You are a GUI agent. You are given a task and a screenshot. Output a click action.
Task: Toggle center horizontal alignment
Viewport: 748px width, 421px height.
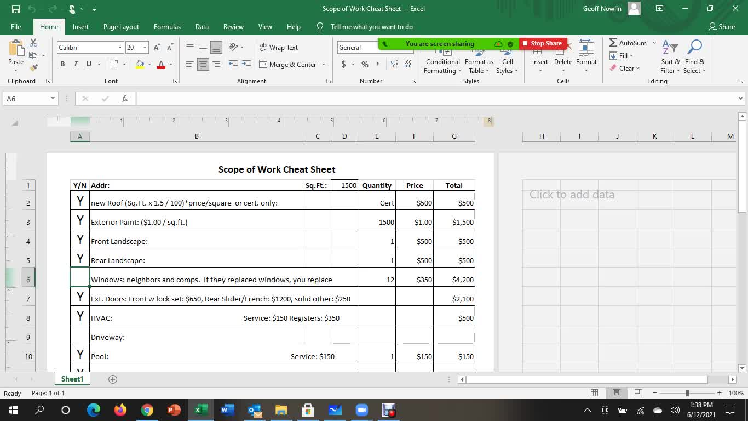(203, 64)
